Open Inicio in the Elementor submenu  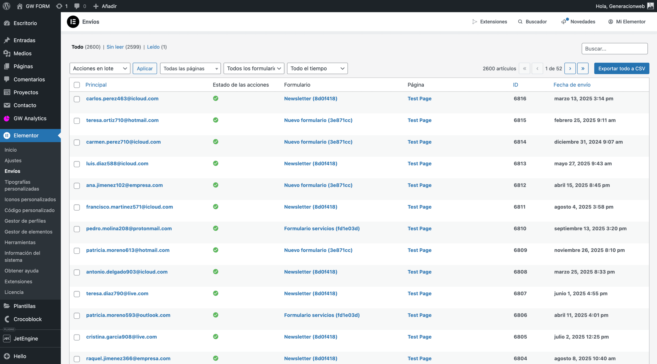11,150
